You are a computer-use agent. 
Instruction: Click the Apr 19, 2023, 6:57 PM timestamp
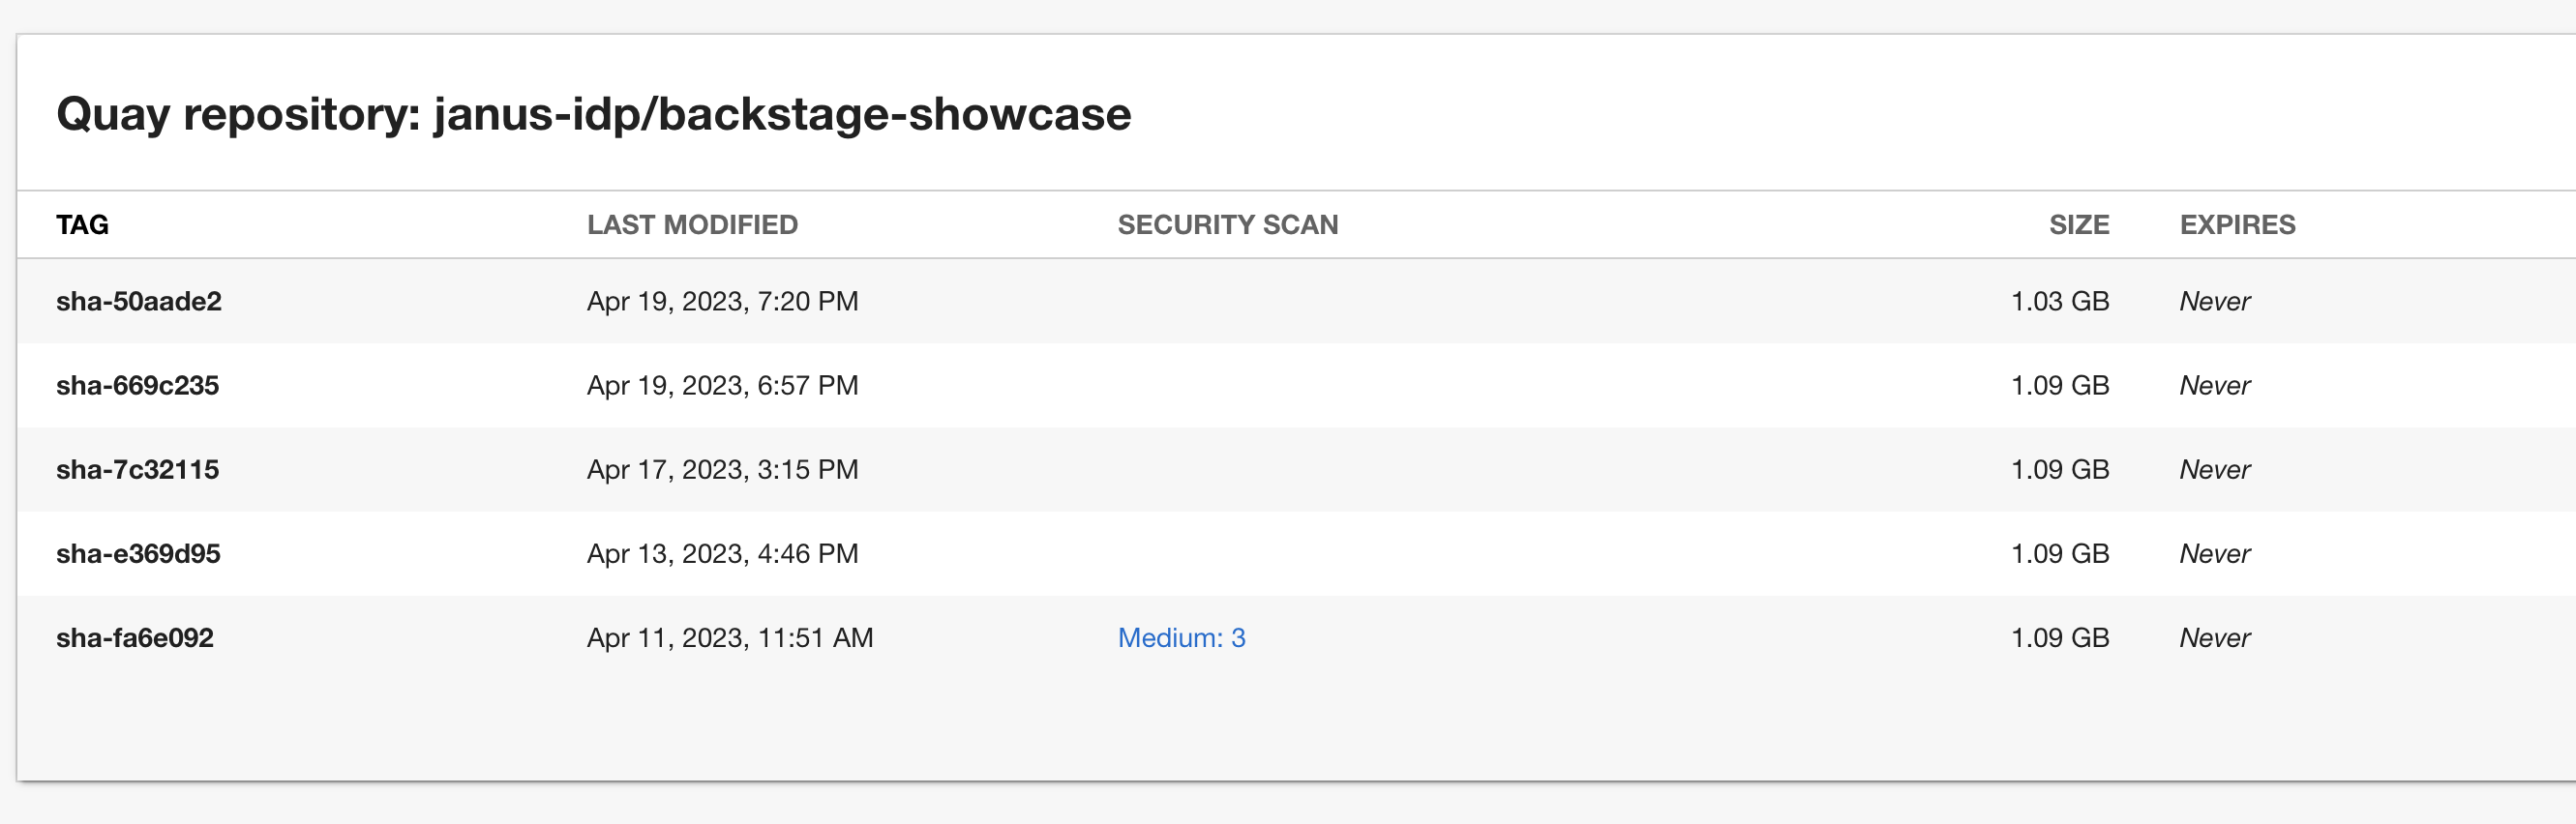[722, 385]
